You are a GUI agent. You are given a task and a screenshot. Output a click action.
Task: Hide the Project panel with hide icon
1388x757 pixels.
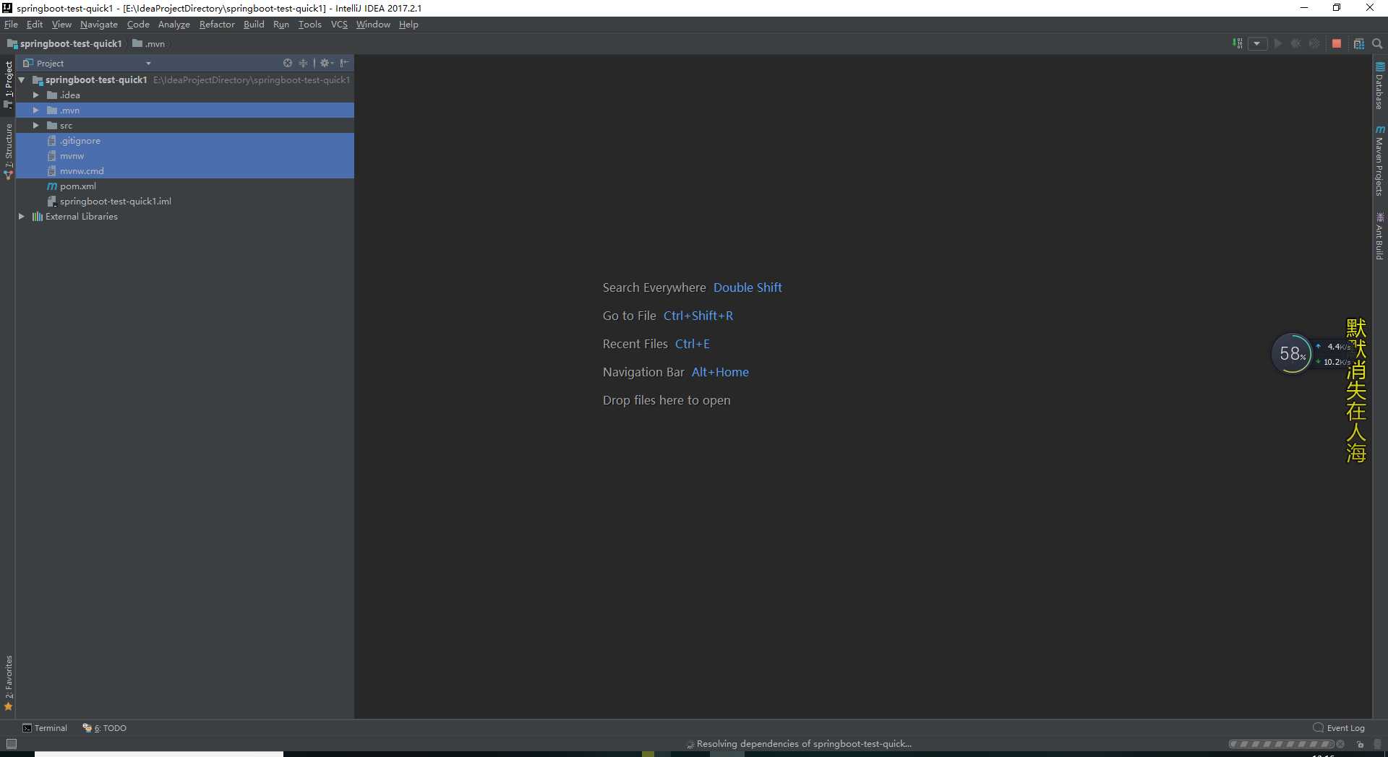pos(345,63)
